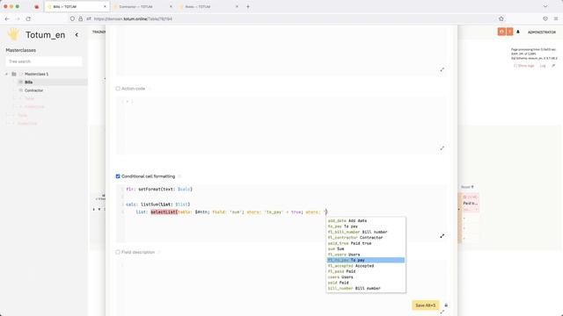Select 'paid Paid' autocomplete entry
The width and height of the screenshot is (563, 316).
[x=366, y=283]
